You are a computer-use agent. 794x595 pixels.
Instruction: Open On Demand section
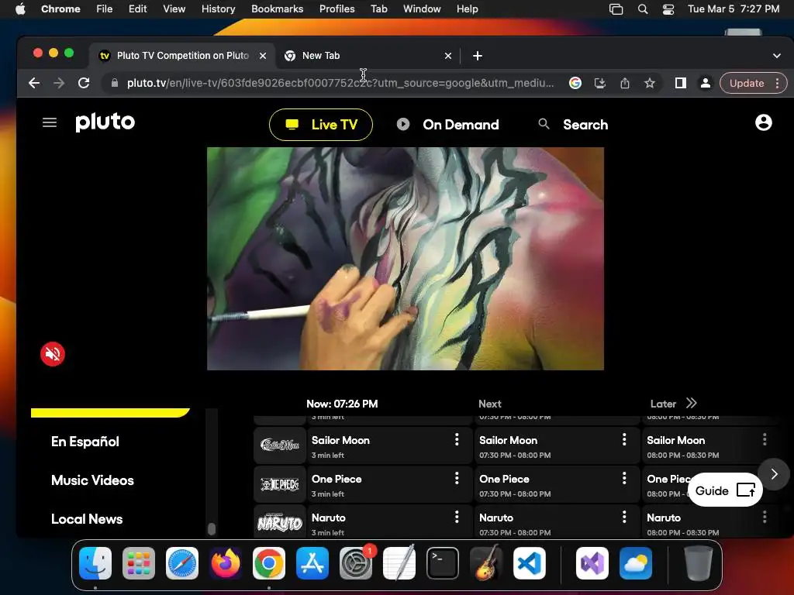[x=447, y=125]
